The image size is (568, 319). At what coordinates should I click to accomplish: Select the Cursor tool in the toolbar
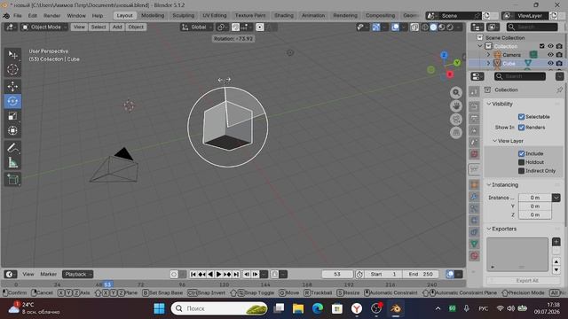click(12, 69)
